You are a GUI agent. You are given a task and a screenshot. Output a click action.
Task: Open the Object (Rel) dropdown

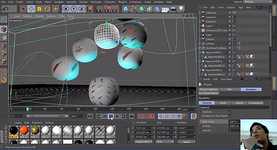(x=144, y=142)
